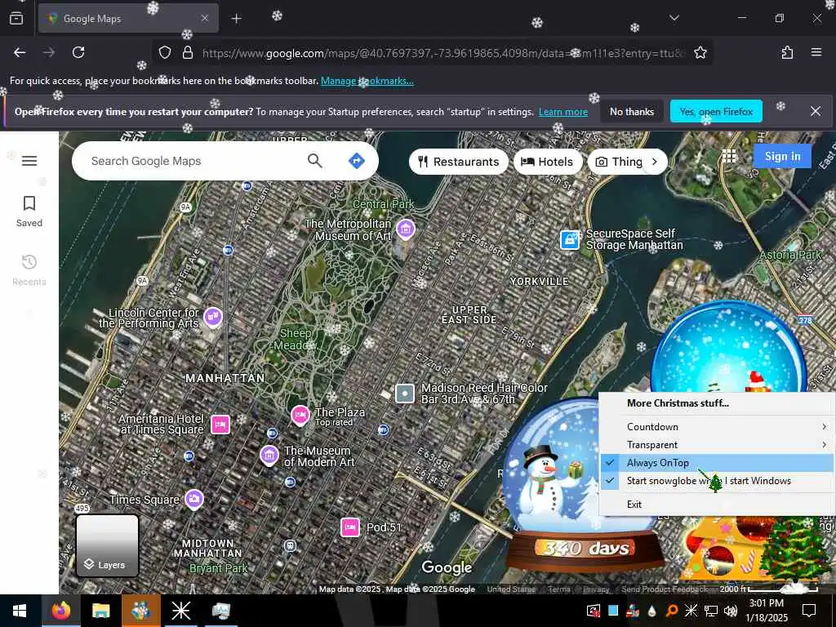This screenshot has width=836, height=627.
Task: Open the Google Maps hamburger menu
Action: [x=29, y=161]
